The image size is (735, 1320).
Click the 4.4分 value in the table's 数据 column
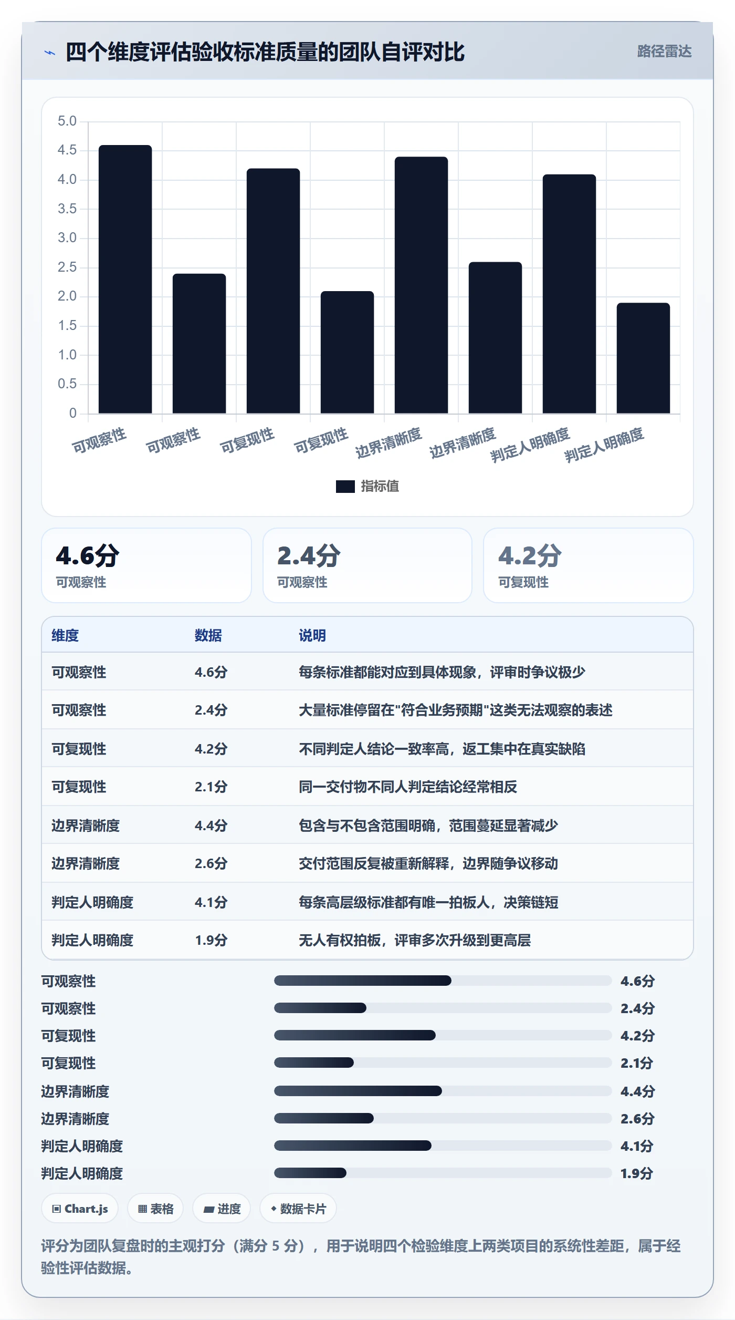pyautogui.click(x=211, y=826)
